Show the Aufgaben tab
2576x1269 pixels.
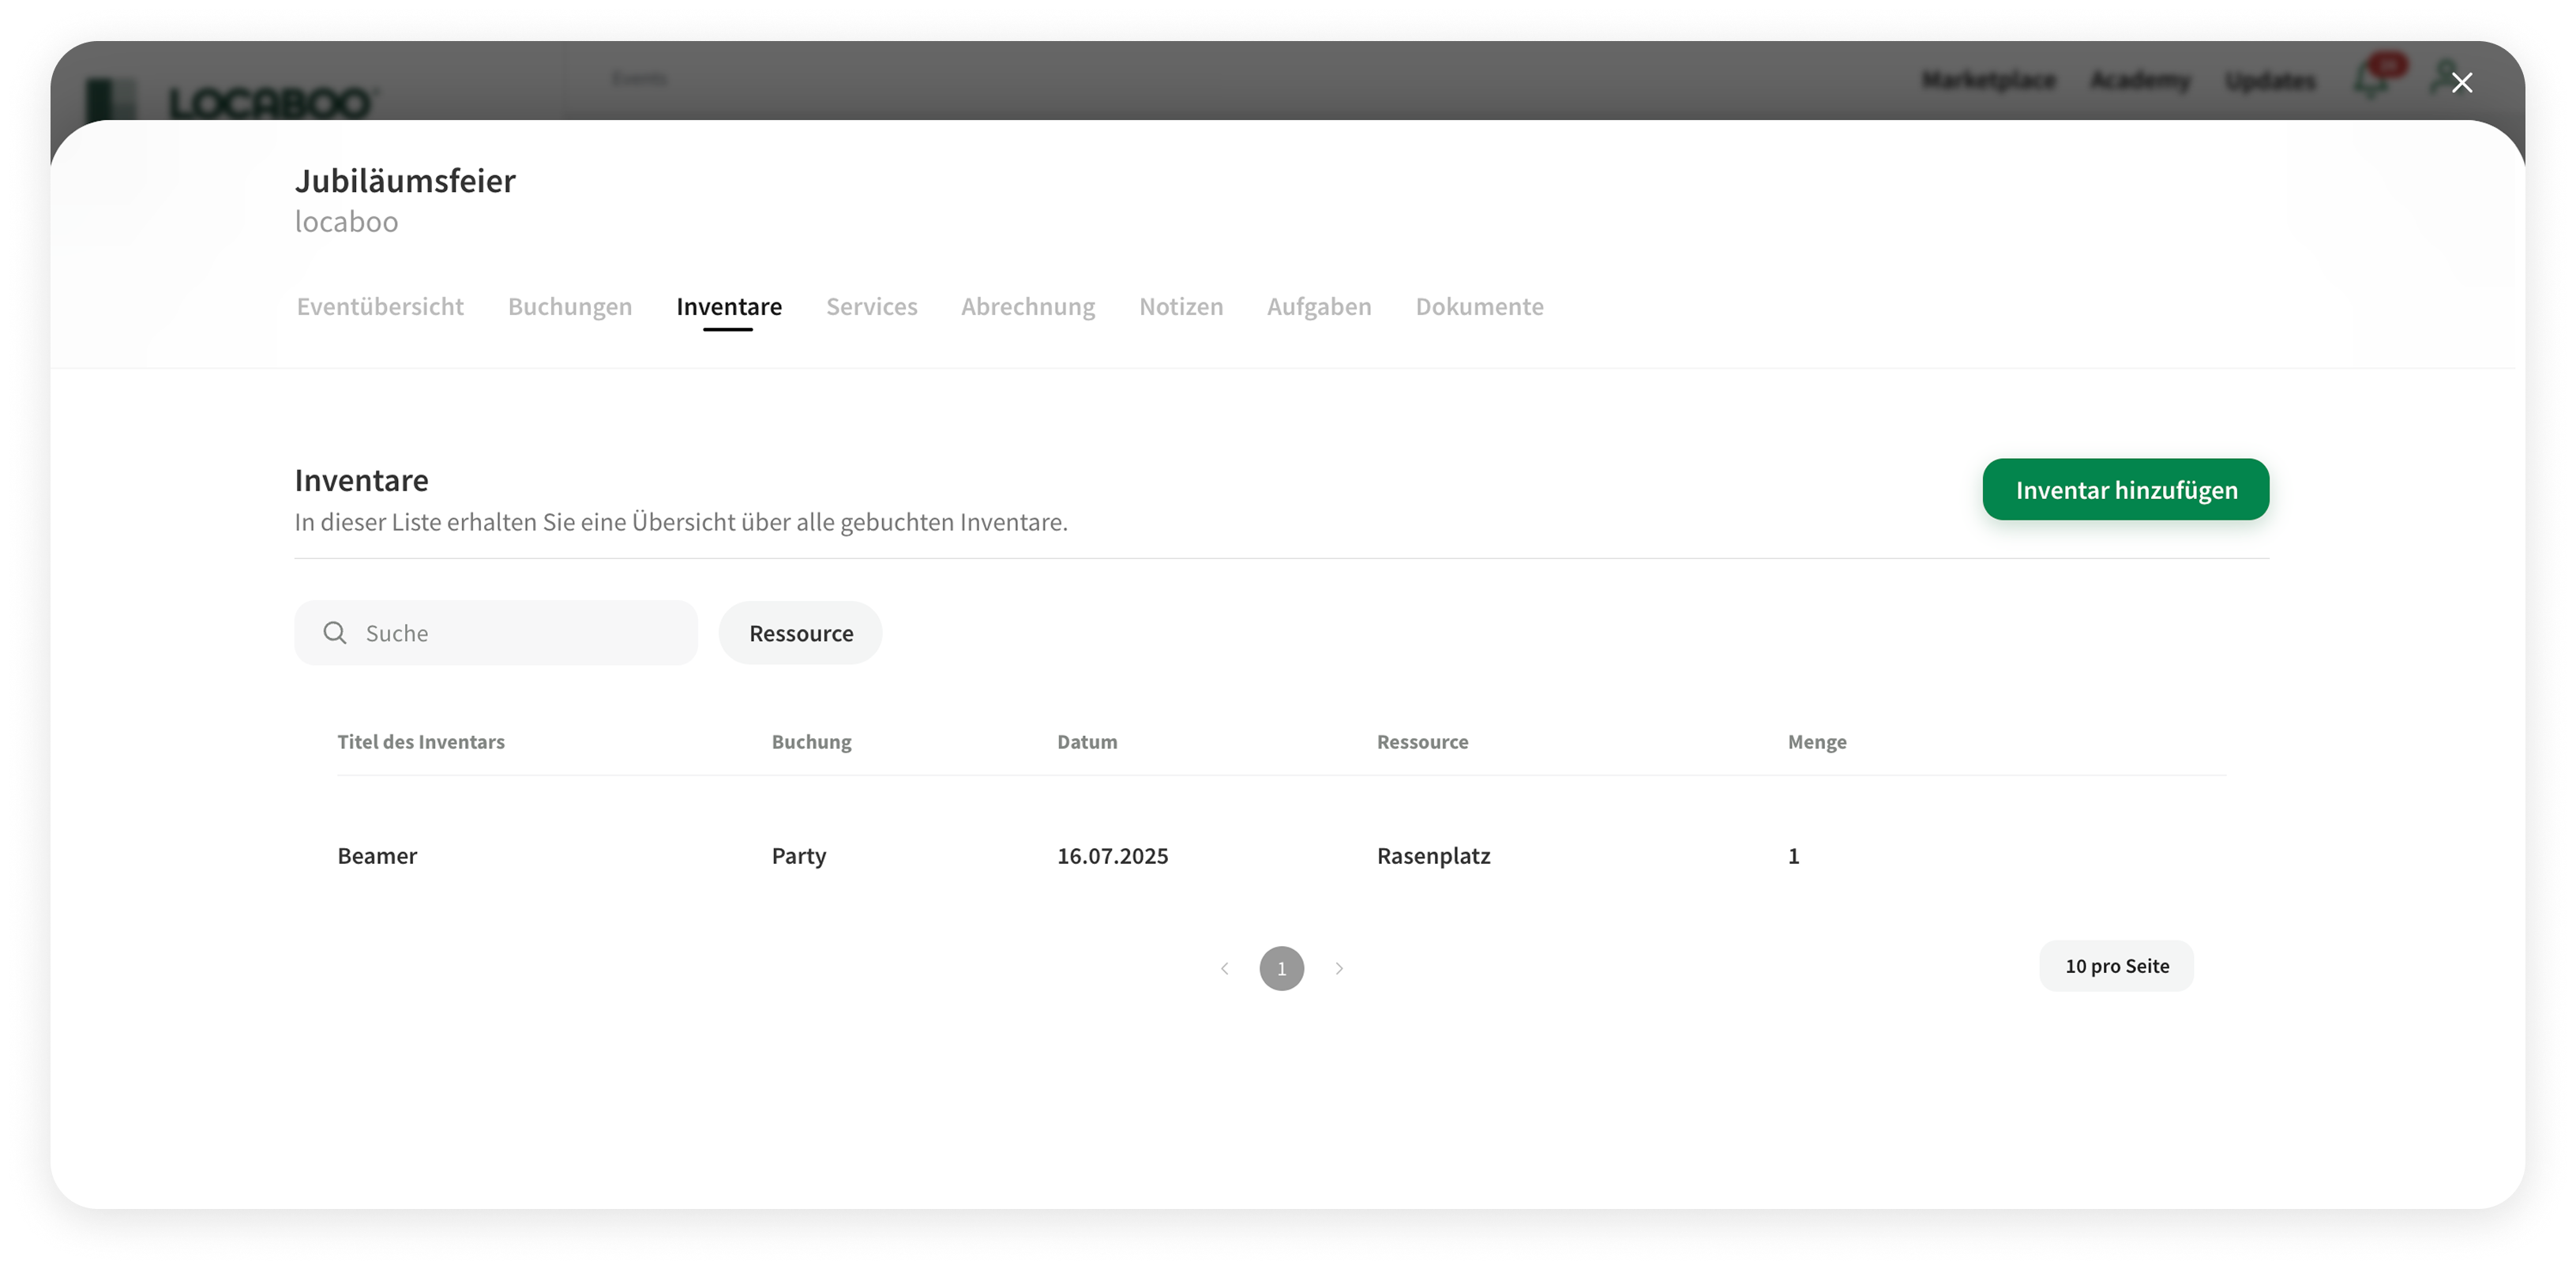point(1319,306)
